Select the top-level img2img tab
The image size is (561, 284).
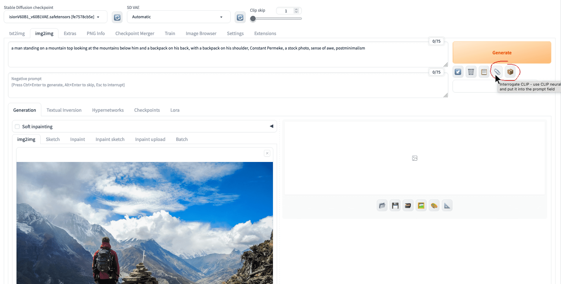click(x=44, y=33)
